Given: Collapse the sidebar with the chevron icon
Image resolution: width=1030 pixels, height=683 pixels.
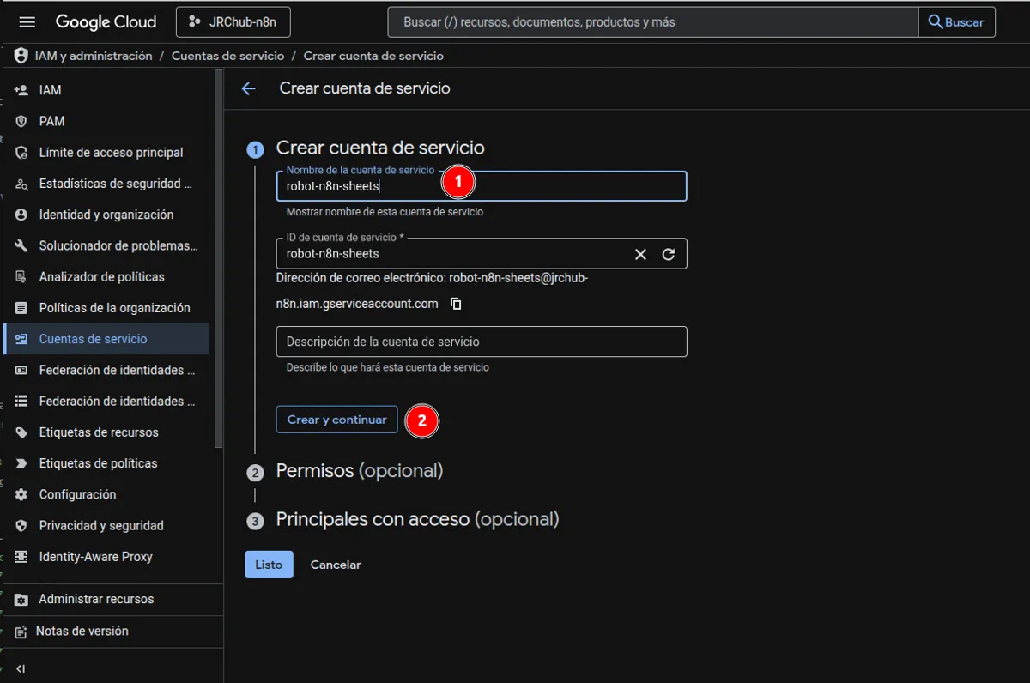Looking at the screenshot, I should [21, 668].
